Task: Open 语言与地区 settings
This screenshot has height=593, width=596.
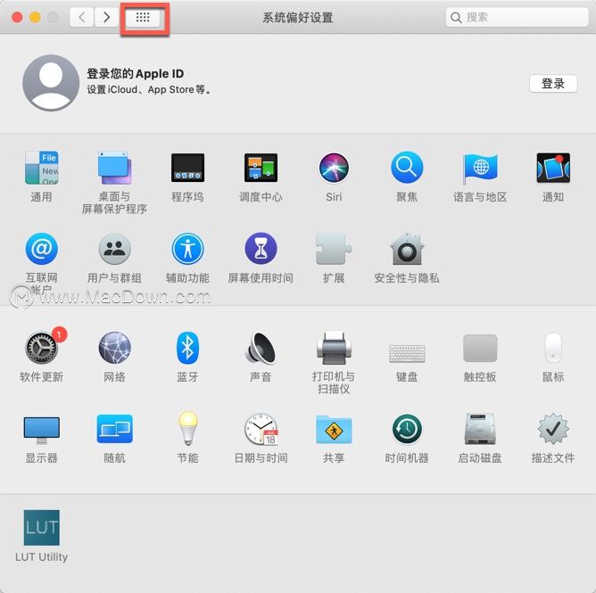Action: (480, 168)
